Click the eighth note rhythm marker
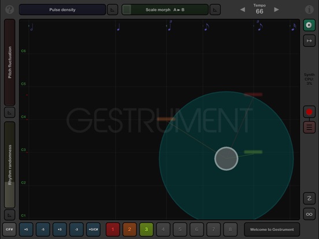Viewport: 319px width, 239px height. [206, 27]
